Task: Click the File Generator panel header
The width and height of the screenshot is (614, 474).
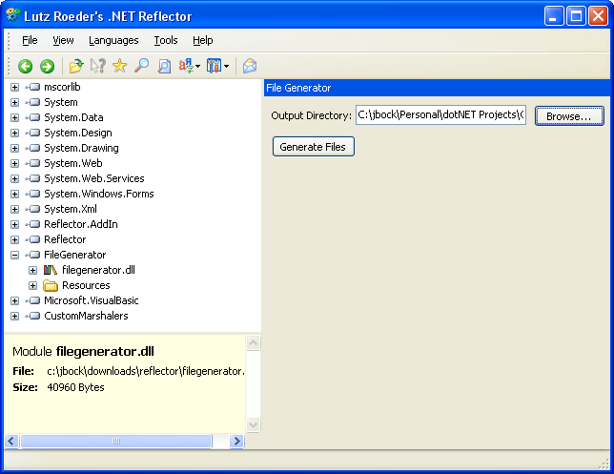Action: click(x=438, y=88)
